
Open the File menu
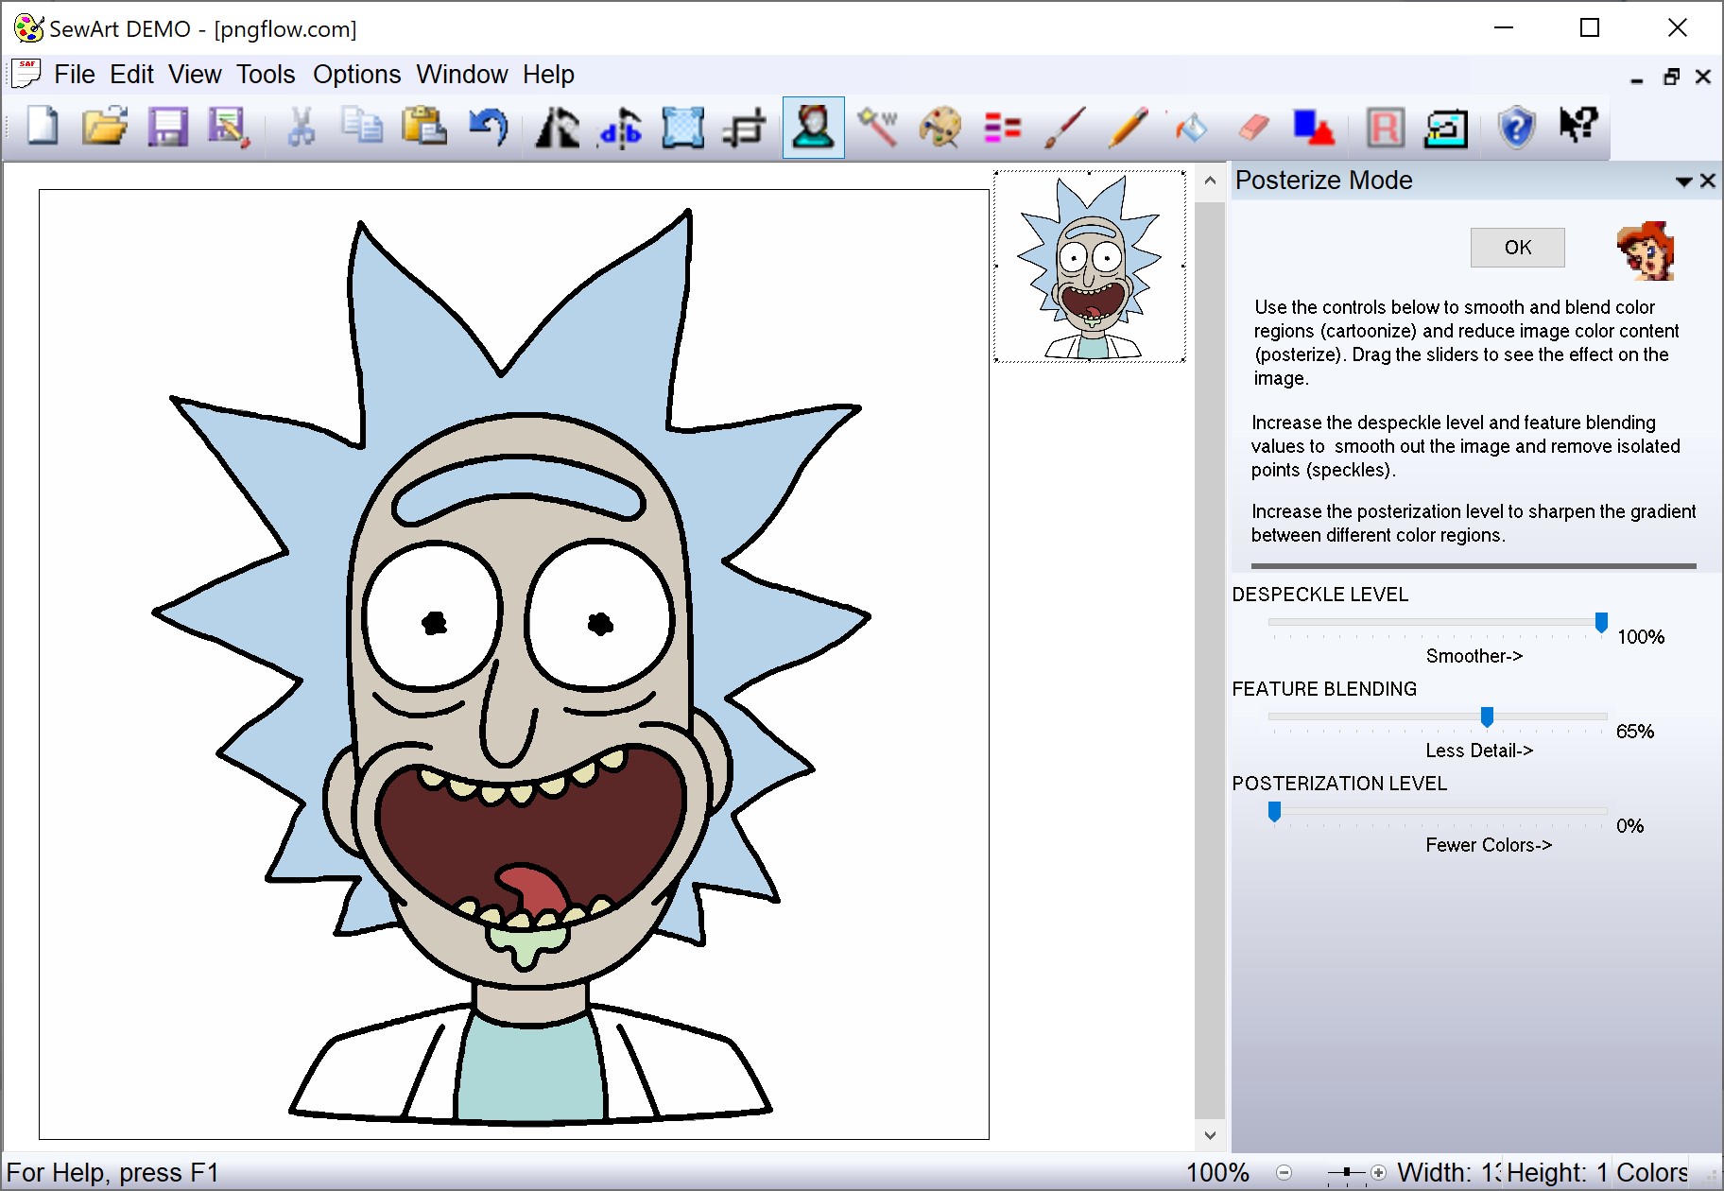[x=75, y=75]
